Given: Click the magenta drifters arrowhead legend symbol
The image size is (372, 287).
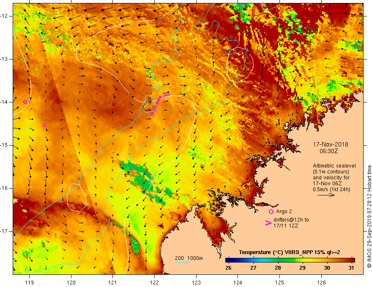Looking at the screenshot, I should click(268, 222).
